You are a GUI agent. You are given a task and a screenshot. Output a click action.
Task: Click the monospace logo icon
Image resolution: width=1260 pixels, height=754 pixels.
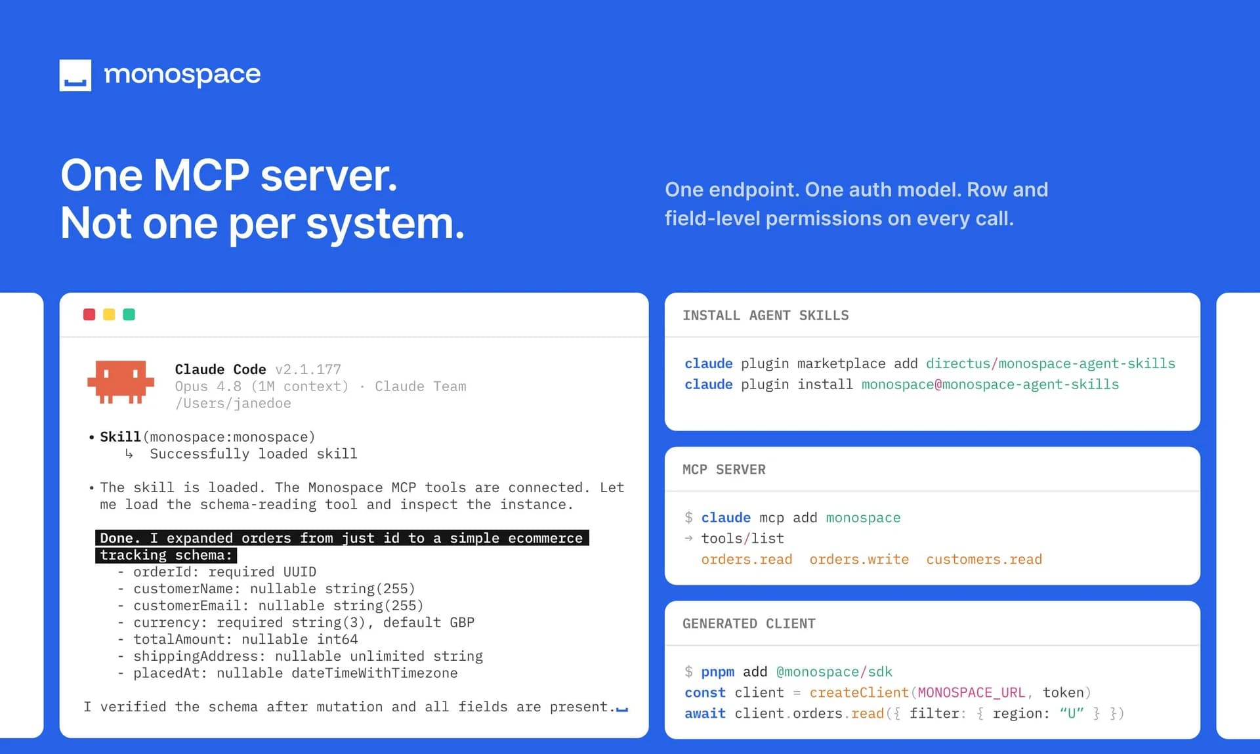point(75,75)
